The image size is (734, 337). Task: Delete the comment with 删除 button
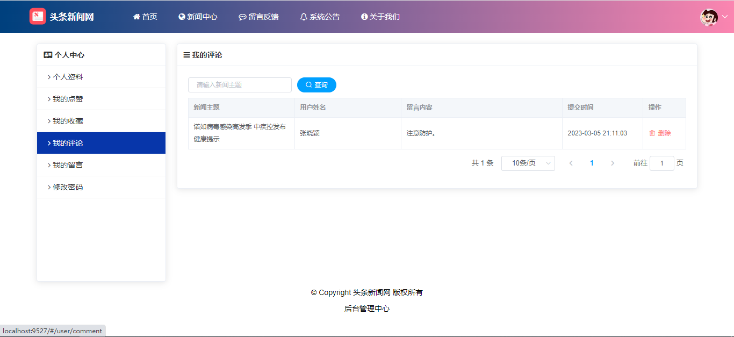click(x=660, y=133)
